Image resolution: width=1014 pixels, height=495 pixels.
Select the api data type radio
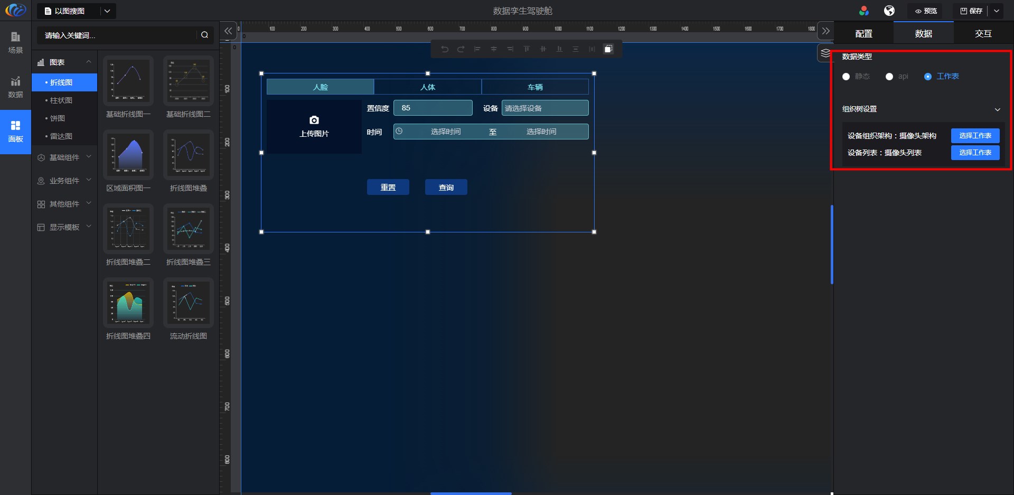pos(889,77)
